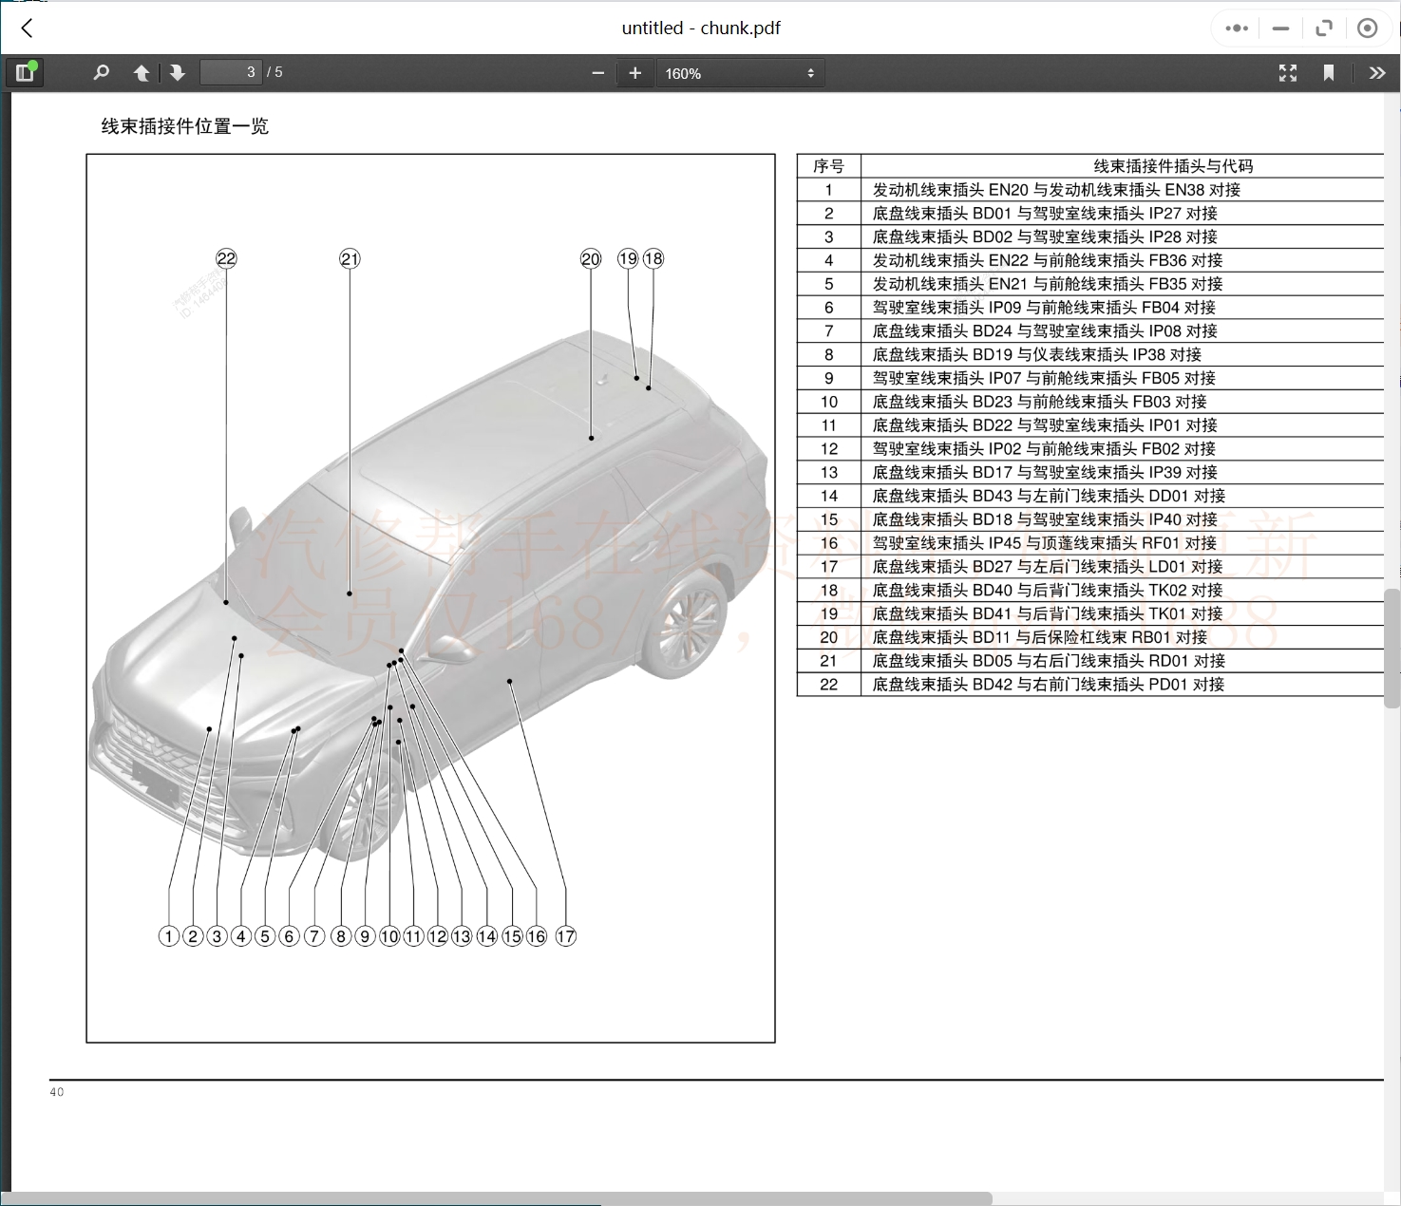Go to the next page
1401x1206 pixels.
178,73
